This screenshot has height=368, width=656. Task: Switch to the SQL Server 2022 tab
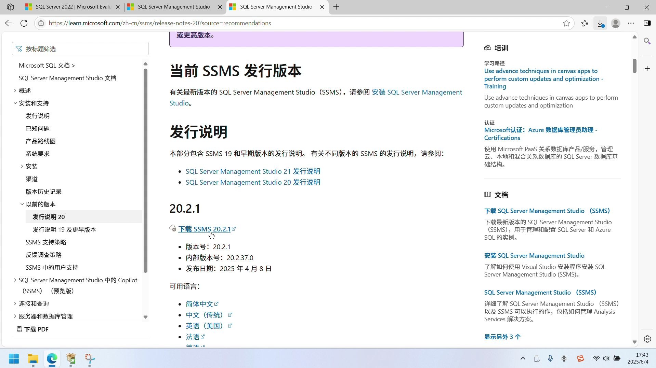click(72, 7)
